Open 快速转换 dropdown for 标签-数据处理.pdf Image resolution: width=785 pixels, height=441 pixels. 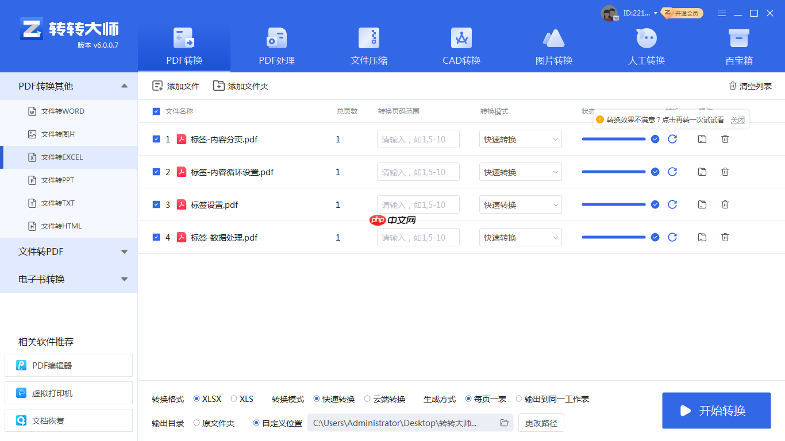coord(521,237)
